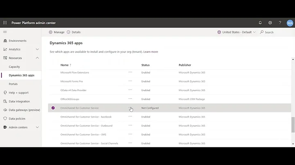
Task: Select the Office365Groups row name
Action: pyautogui.click(x=70, y=99)
